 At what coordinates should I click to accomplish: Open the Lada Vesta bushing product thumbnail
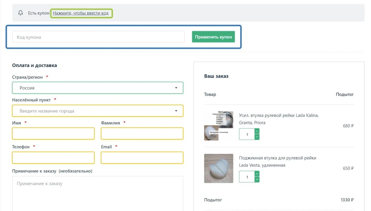[219, 169]
